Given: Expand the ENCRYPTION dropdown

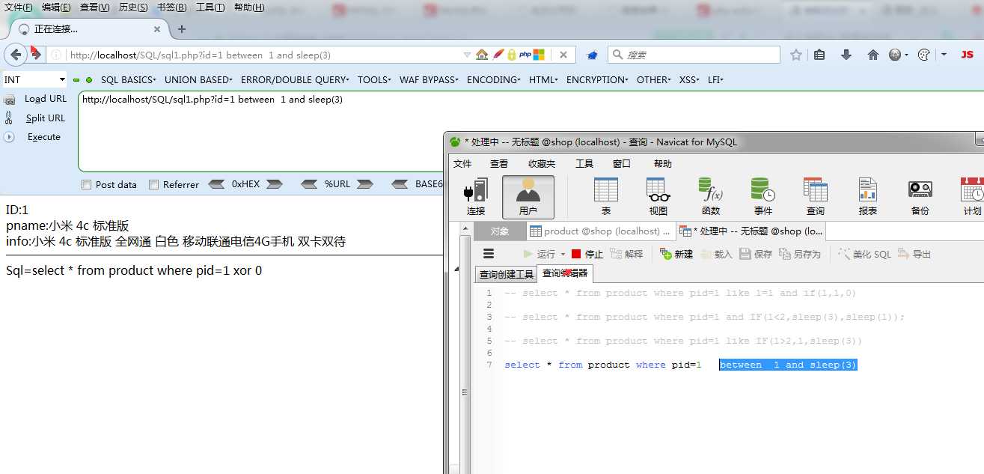Looking at the screenshot, I should [598, 79].
